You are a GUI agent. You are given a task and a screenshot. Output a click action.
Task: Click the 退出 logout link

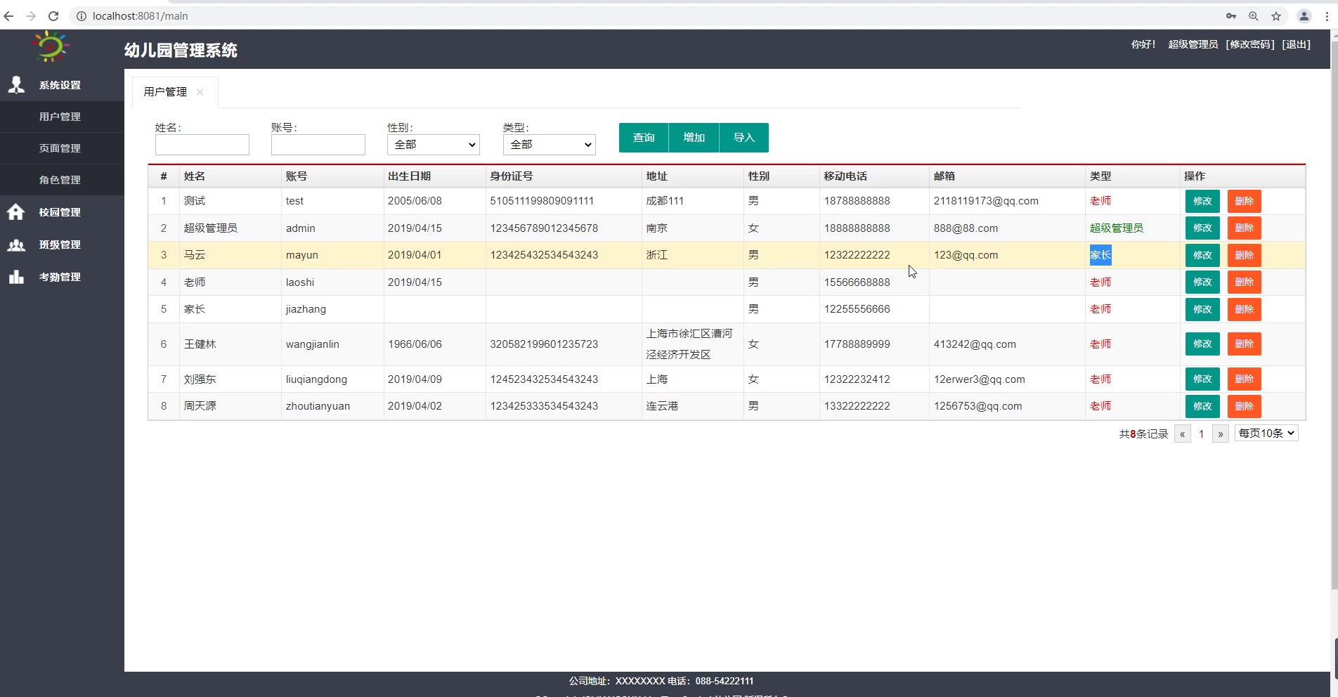[x=1296, y=44]
